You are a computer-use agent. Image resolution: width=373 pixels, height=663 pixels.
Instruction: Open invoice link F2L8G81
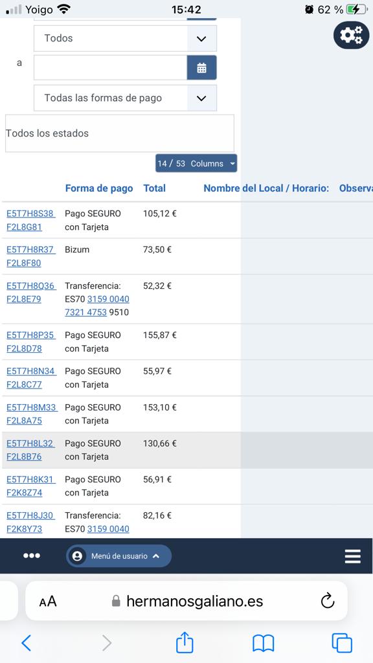pos(24,227)
